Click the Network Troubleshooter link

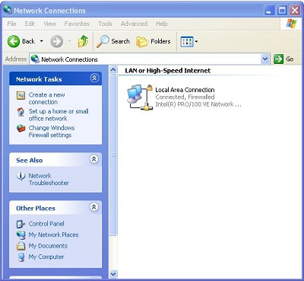tap(49, 179)
